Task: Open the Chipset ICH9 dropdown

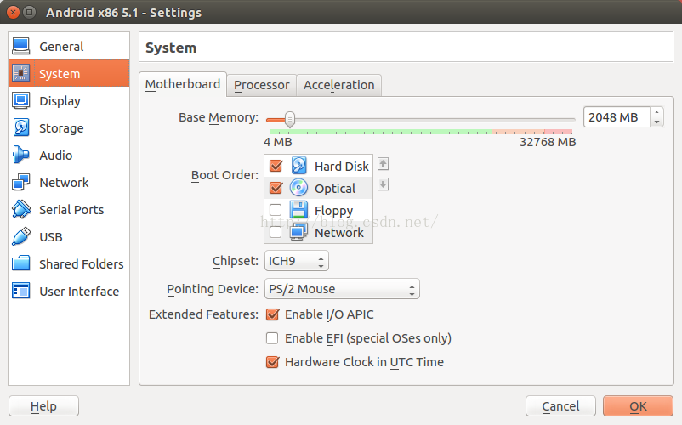Action: tap(296, 261)
